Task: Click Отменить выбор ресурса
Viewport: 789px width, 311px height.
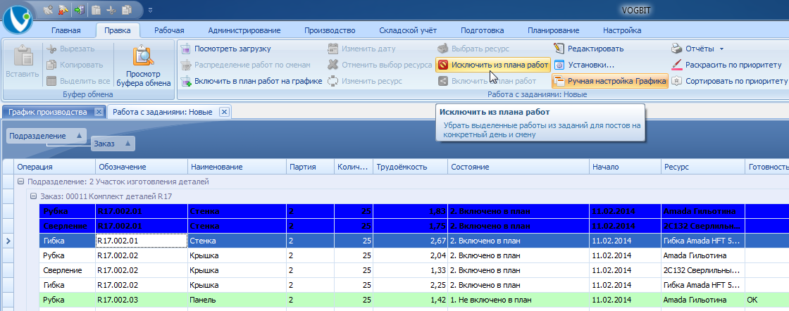Action: [380, 65]
